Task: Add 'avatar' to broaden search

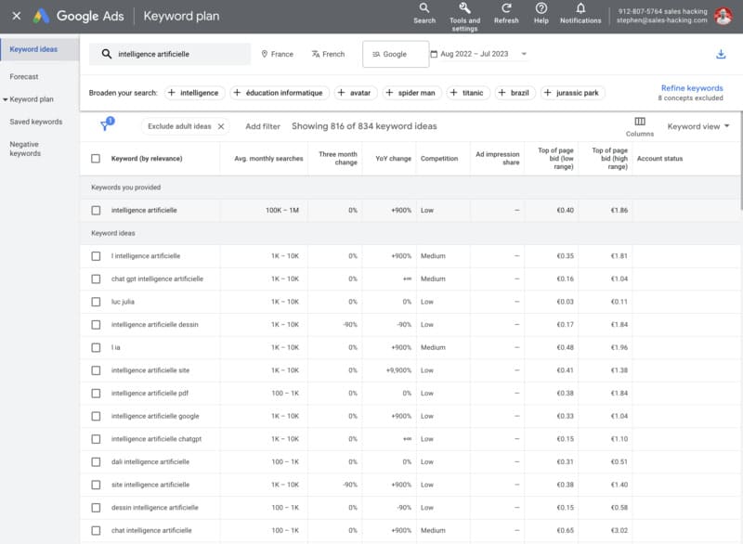Action: (355, 93)
